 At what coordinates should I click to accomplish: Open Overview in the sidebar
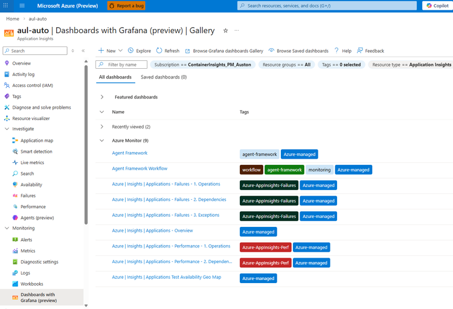pyautogui.click(x=21, y=63)
